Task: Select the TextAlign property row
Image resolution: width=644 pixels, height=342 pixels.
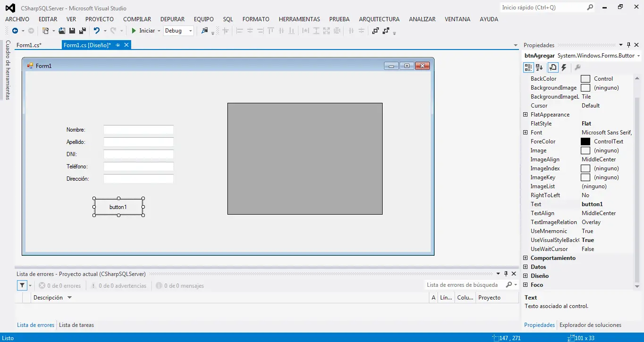Action: click(578, 213)
